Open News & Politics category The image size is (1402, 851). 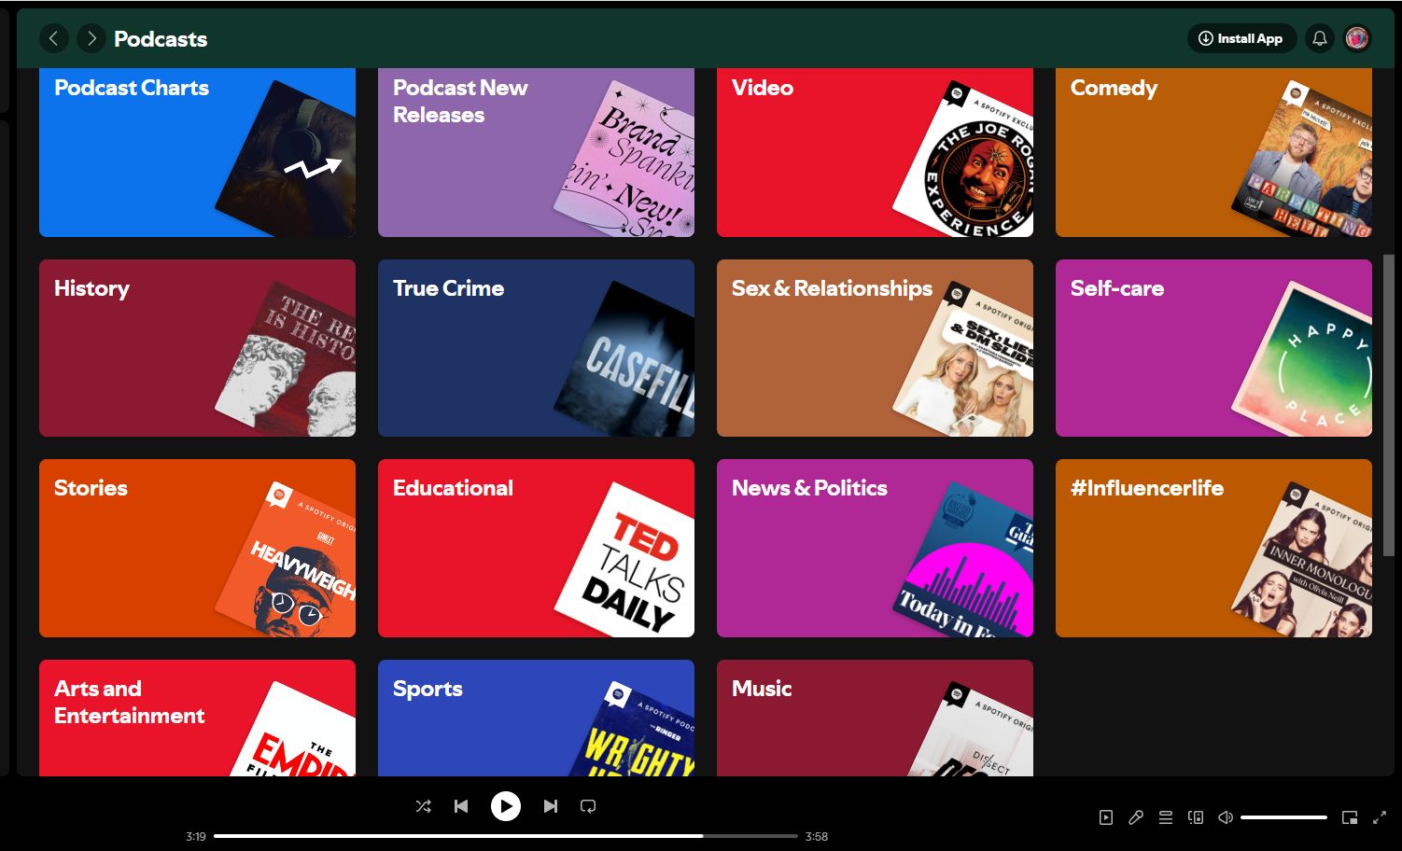[x=875, y=548]
